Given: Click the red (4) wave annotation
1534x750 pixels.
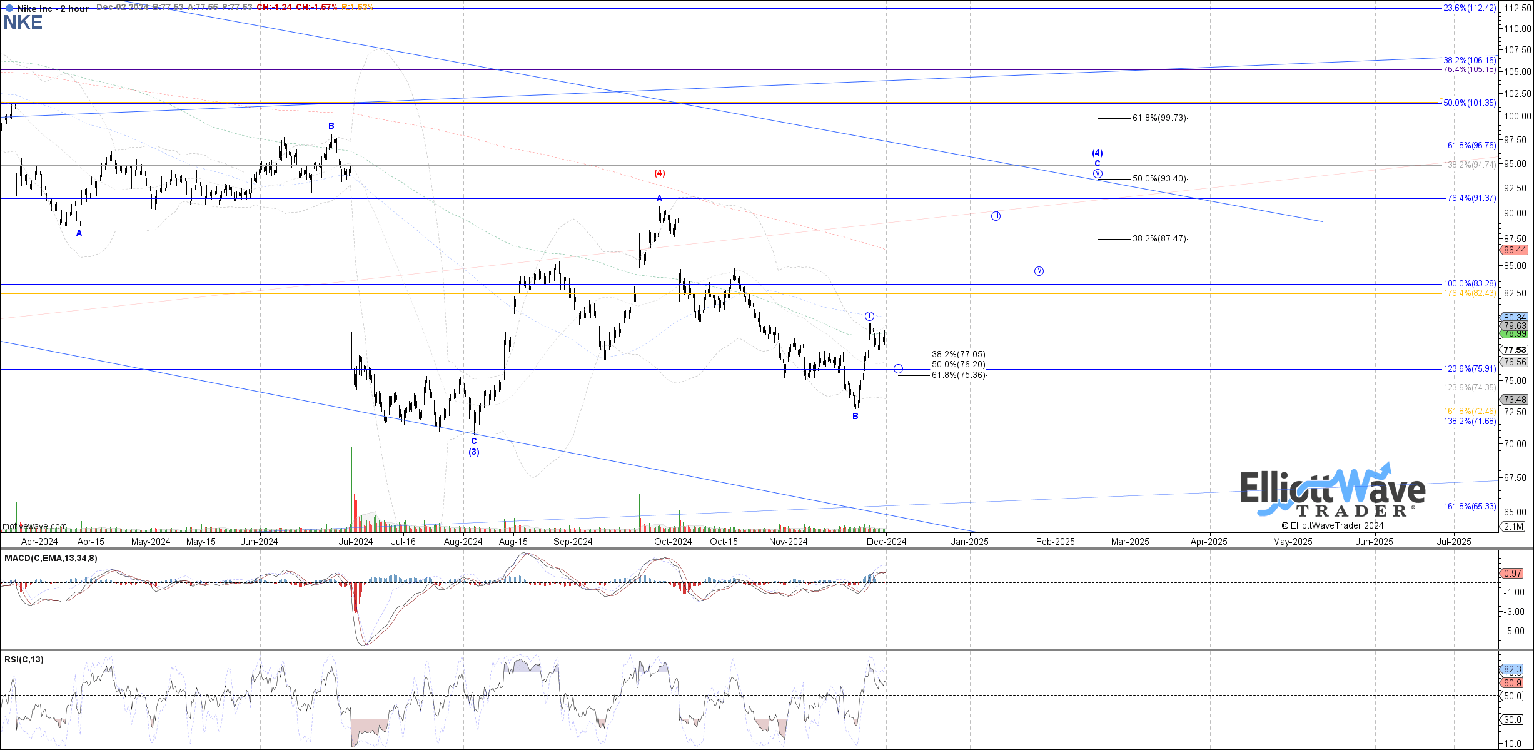Looking at the screenshot, I should point(659,173).
